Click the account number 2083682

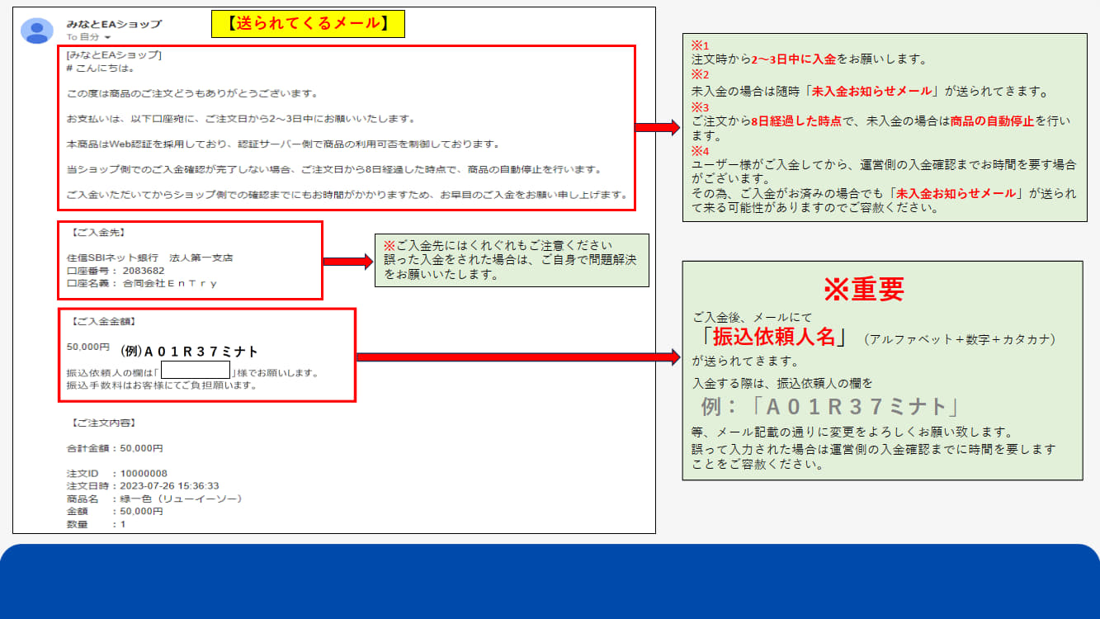click(x=144, y=271)
